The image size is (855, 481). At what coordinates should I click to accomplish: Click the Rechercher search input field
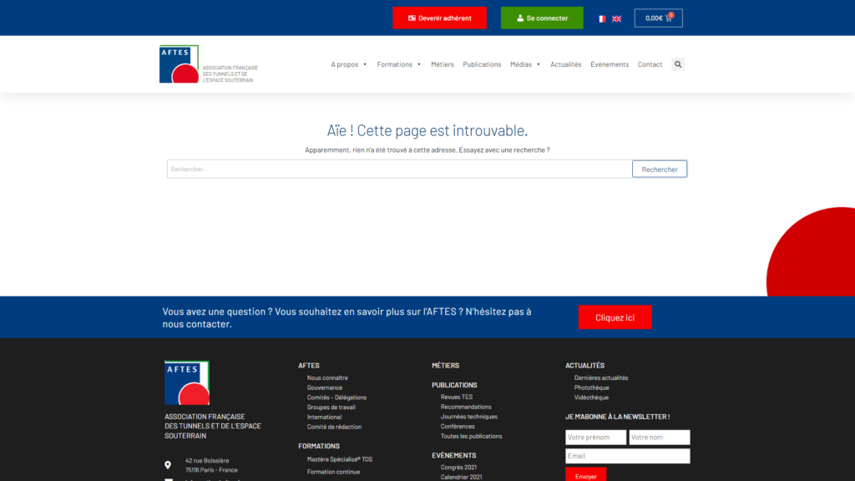pos(399,169)
